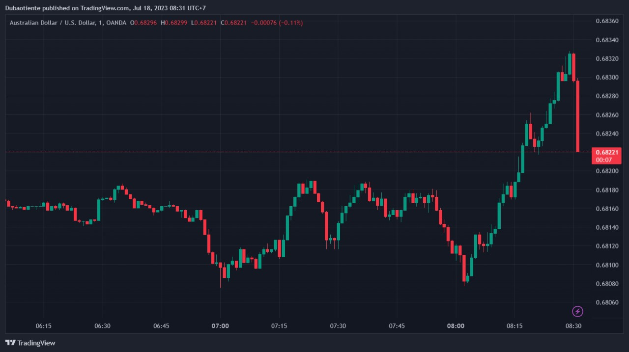Click the 08:30 time axis label
This screenshot has height=352, width=629.
573,326
